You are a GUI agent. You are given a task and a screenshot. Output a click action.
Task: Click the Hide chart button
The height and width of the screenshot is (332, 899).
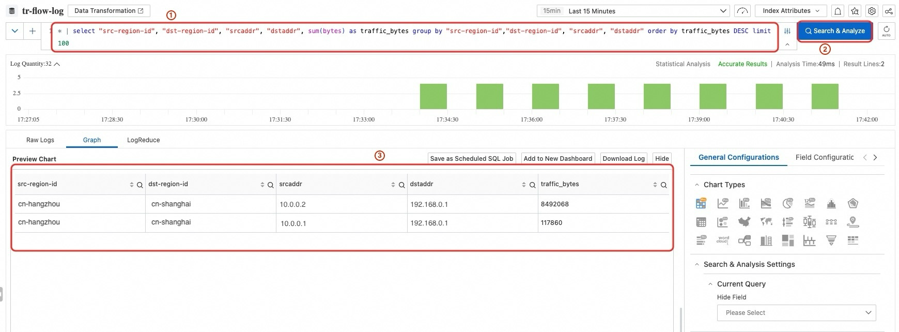point(662,158)
